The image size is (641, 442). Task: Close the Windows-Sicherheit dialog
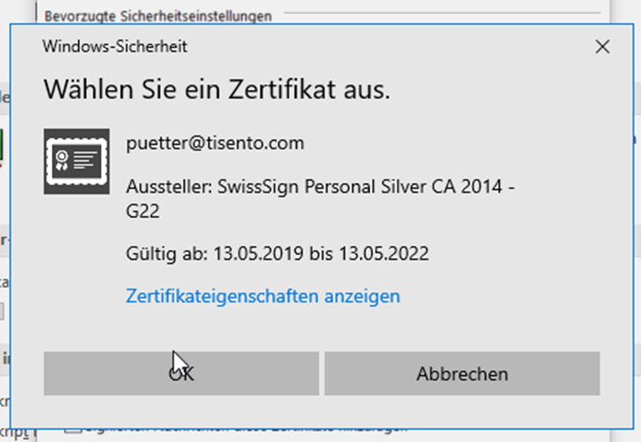602,47
